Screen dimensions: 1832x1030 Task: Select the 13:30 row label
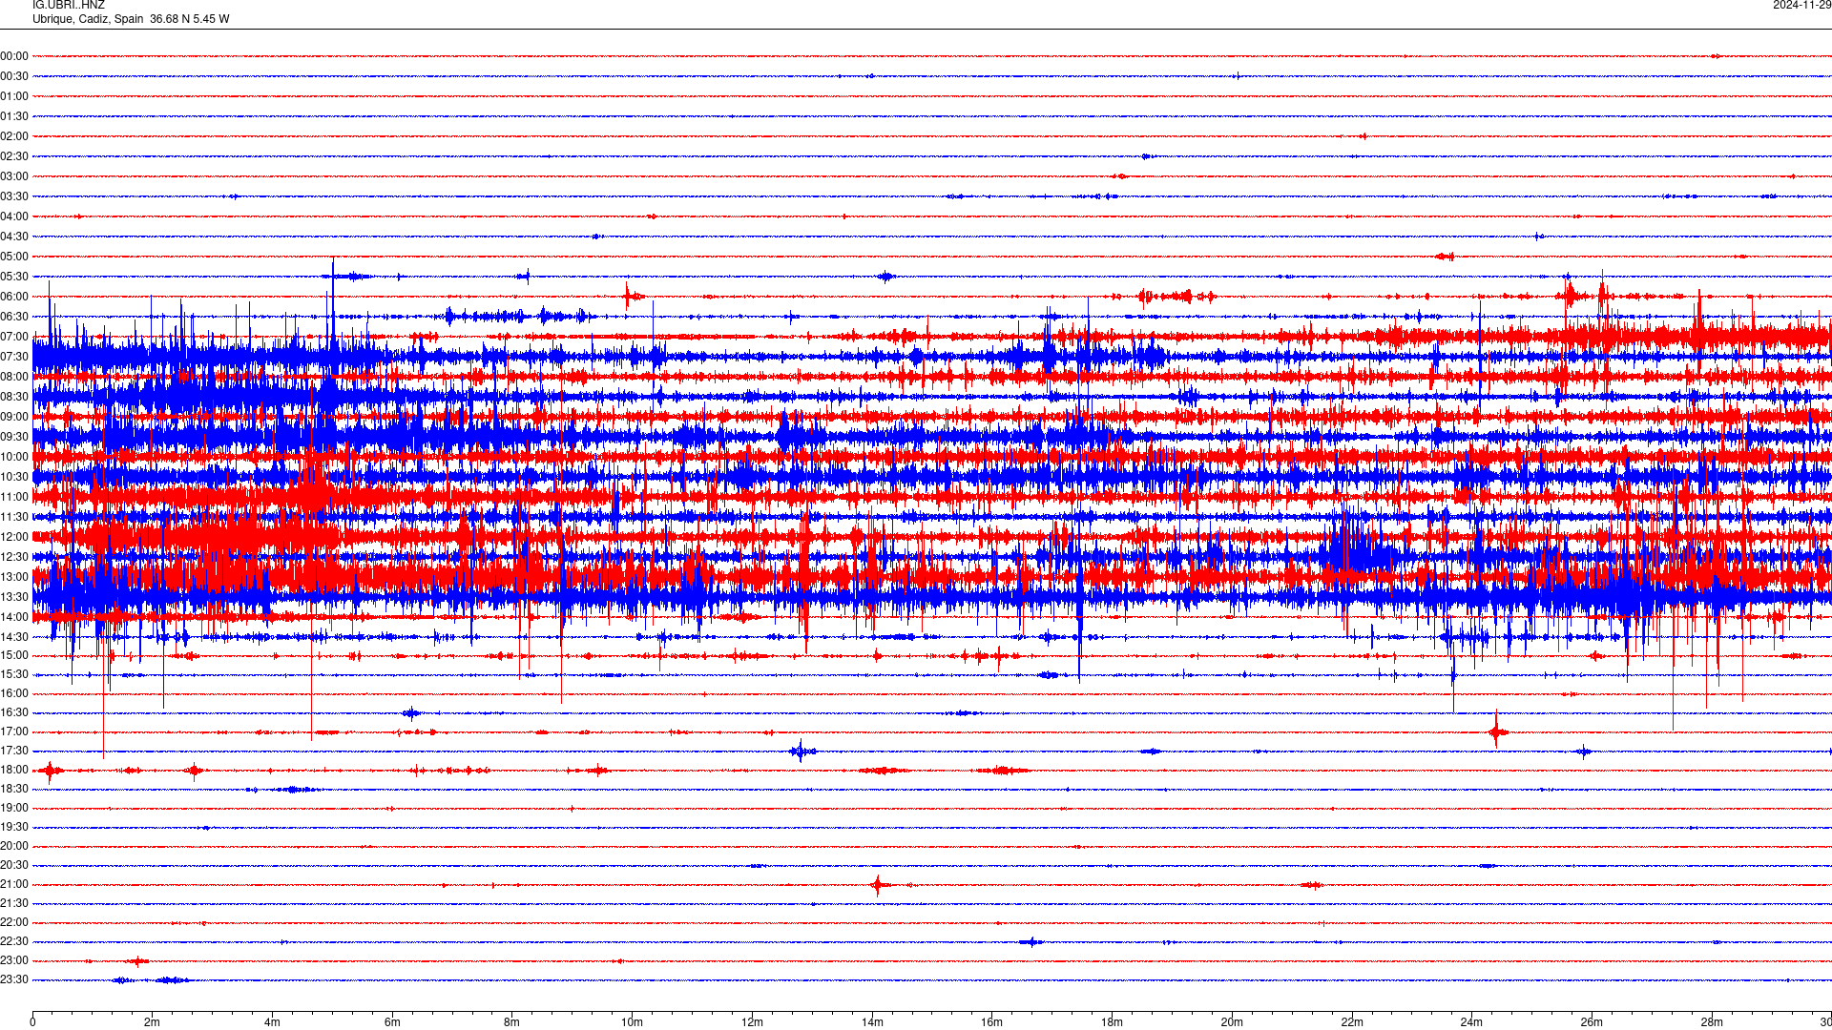(x=14, y=597)
